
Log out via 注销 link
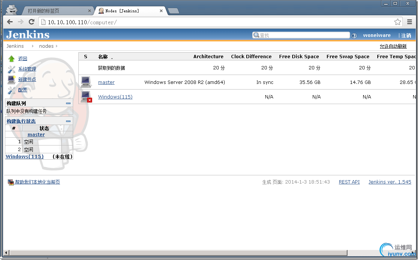[406, 35]
